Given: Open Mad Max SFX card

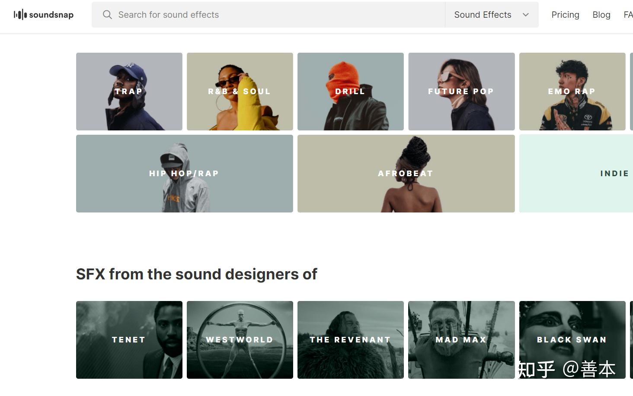Looking at the screenshot, I should pos(461,340).
